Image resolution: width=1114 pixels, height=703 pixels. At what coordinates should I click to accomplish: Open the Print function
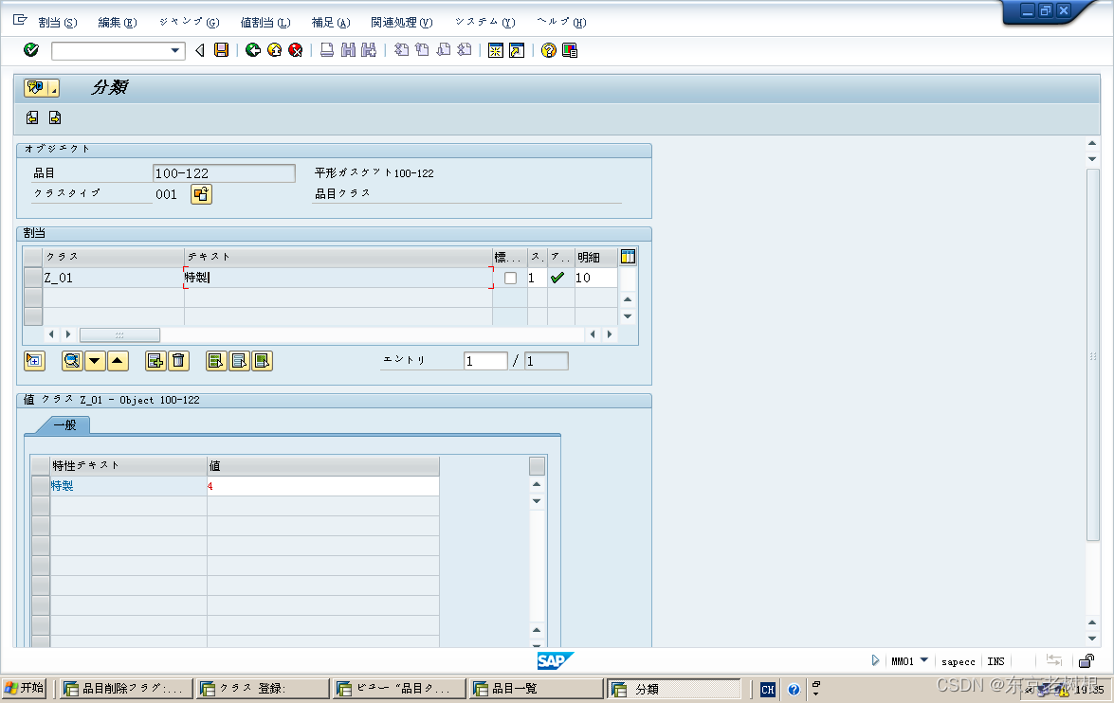point(327,50)
